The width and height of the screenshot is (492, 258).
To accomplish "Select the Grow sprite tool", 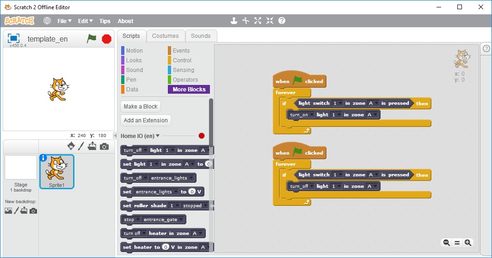I will pyautogui.click(x=258, y=21).
